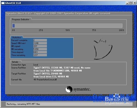
Task: Click the Symantec yin-yang logo
Action: tap(69, 89)
